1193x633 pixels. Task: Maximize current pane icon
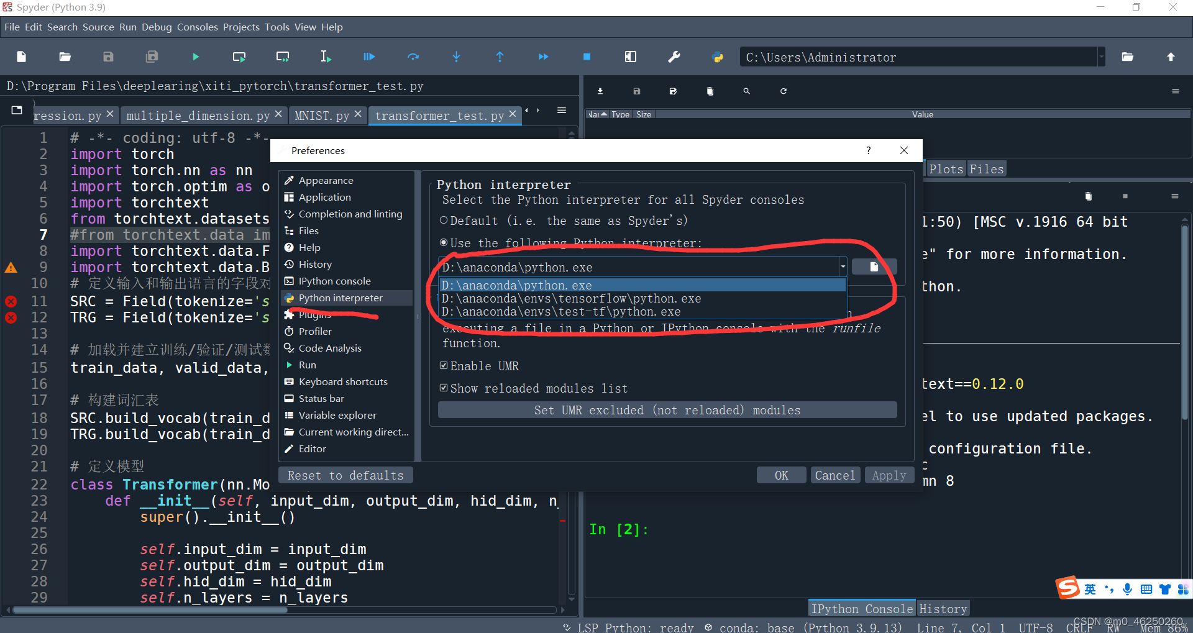coord(631,57)
